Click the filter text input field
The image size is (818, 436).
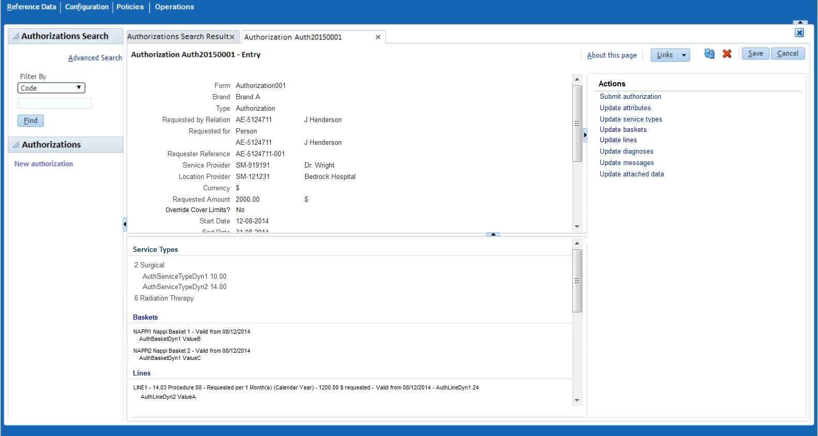pyautogui.click(x=54, y=103)
